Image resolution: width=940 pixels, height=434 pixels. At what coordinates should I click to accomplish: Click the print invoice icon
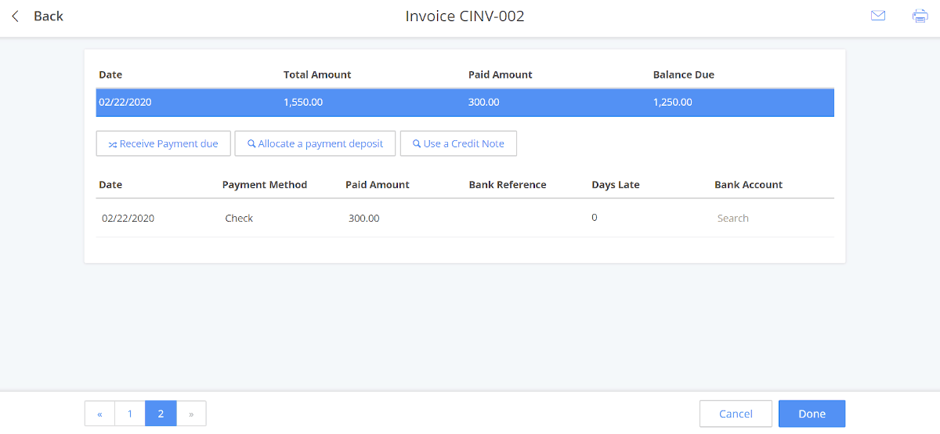[x=920, y=16]
